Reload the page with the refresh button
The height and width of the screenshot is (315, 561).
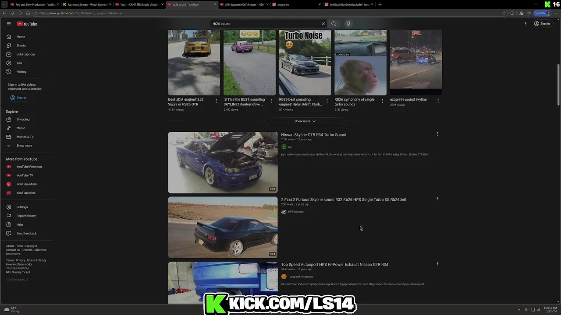[20, 13]
